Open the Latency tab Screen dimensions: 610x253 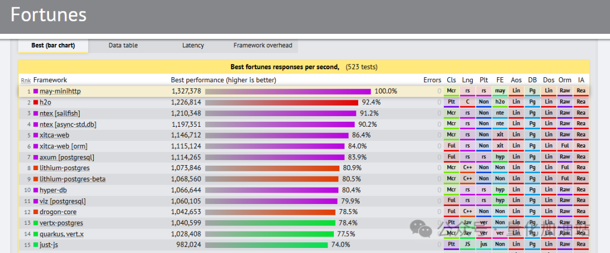[193, 46]
